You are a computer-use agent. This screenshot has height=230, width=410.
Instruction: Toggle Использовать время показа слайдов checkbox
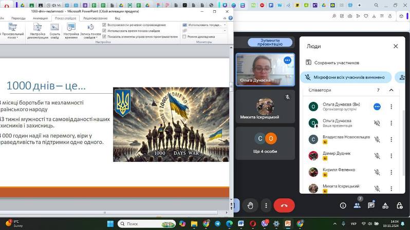(104, 31)
